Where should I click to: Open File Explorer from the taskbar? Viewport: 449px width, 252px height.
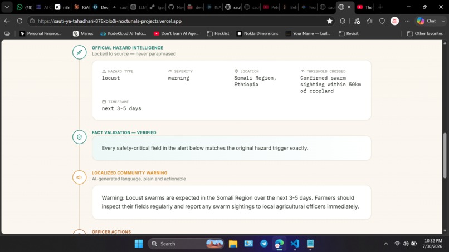point(233,244)
